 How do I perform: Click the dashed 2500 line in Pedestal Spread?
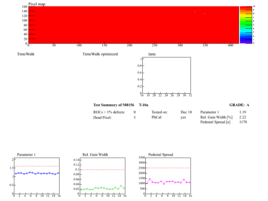[x=168, y=168]
